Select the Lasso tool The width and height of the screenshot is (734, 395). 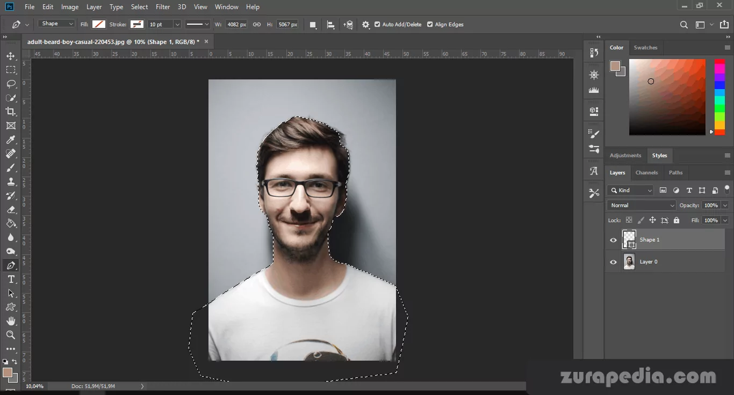coord(11,84)
